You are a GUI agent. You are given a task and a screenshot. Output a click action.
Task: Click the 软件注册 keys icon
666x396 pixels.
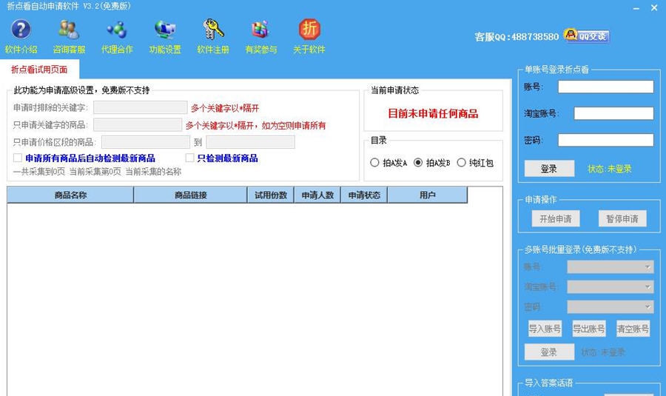coord(213,30)
